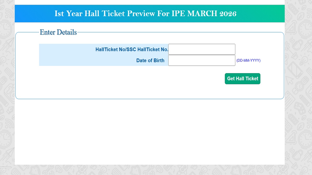This screenshot has height=175, width=312.
Task: Click the word "Birth" in the form label
Action: pyautogui.click(x=158, y=60)
